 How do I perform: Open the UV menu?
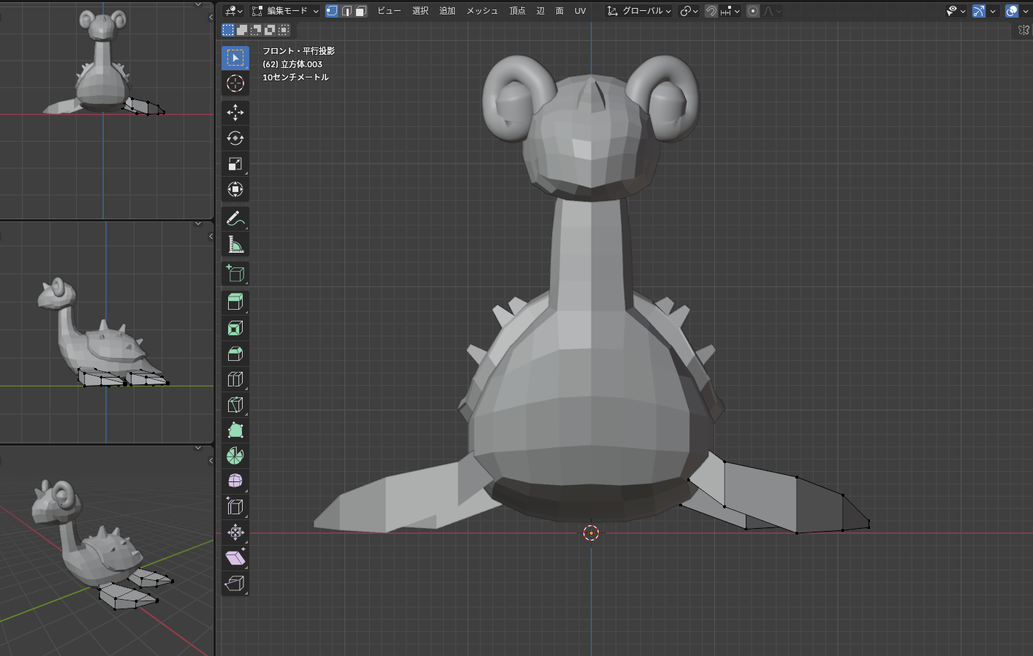580,11
